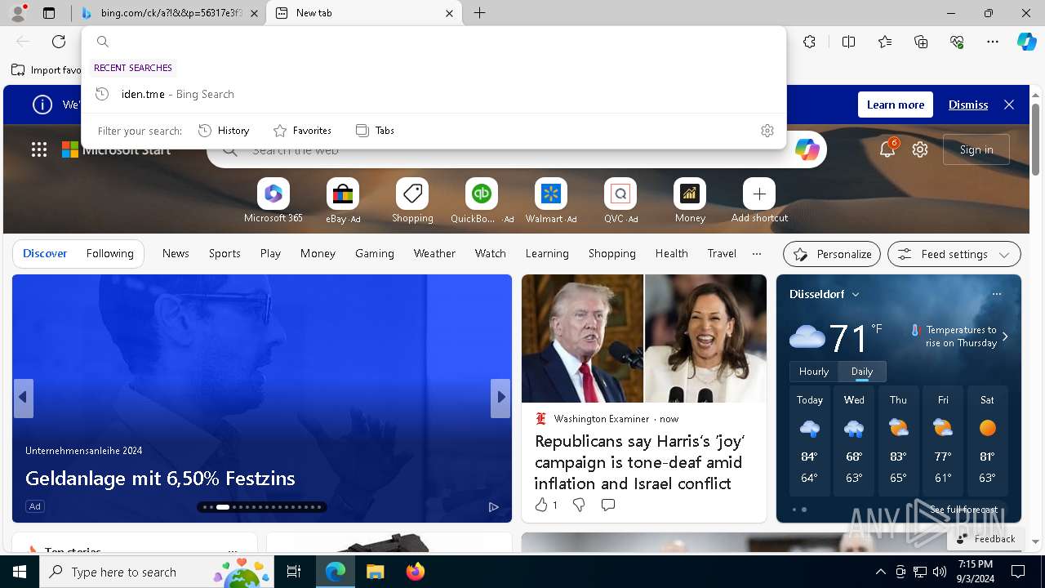1045x588 pixels.
Task: Filter address bar search by Tabs
Action: [x=375, y=131]
